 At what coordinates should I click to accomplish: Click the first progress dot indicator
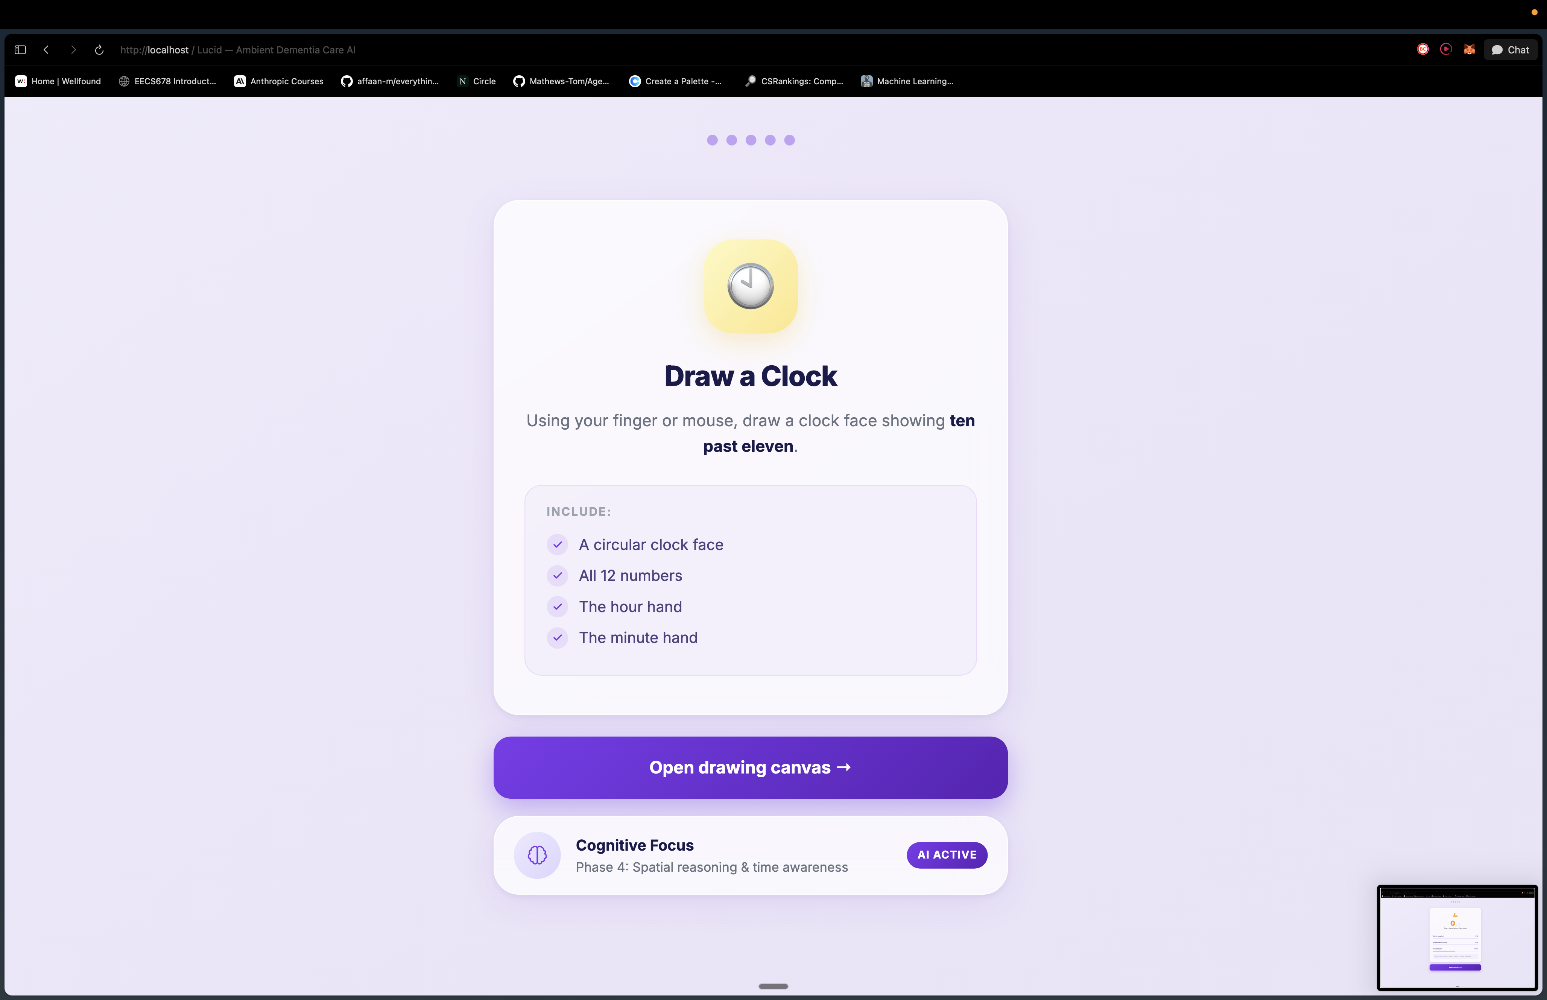tap(712, 140)
